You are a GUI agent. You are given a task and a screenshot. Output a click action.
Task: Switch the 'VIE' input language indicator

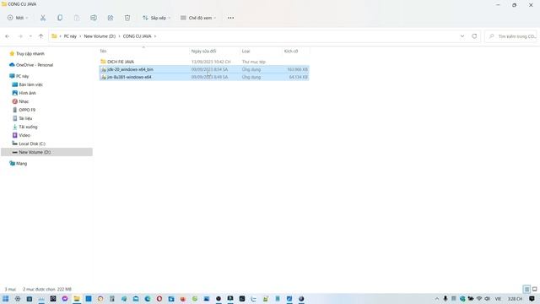coord(498,298)
